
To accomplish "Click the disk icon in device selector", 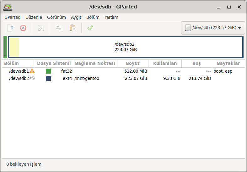I will [x=188, y=28].
